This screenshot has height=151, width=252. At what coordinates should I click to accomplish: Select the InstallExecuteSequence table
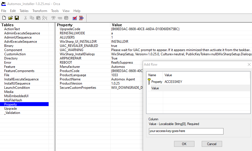tap(22, 79)
